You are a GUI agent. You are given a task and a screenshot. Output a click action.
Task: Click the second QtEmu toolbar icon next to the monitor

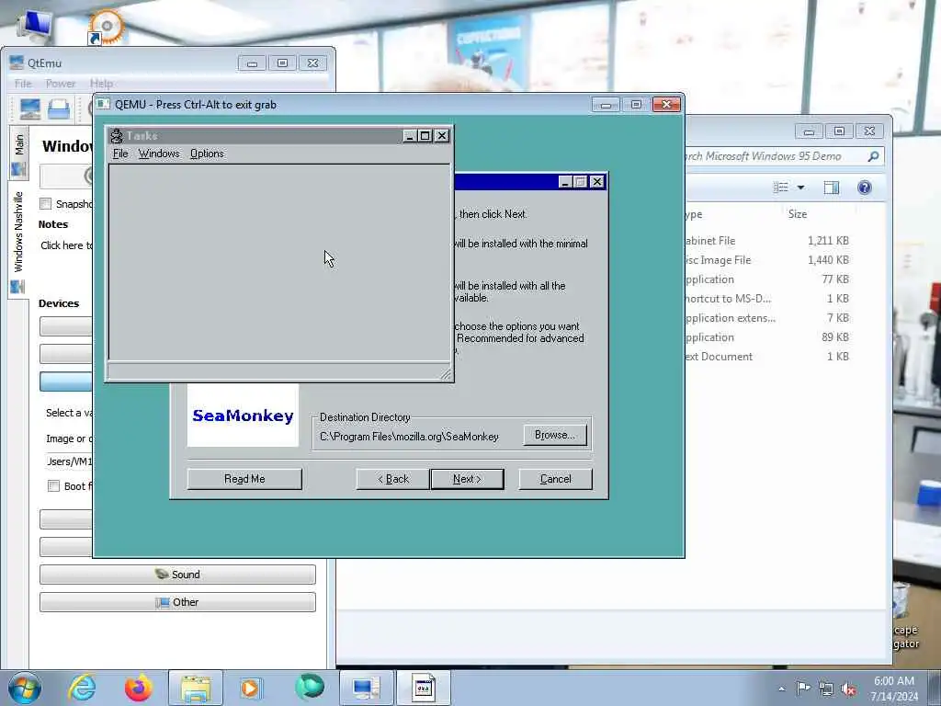[x=59, y=108]
